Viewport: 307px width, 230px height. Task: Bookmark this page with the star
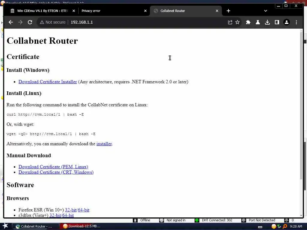click(237, 22)
